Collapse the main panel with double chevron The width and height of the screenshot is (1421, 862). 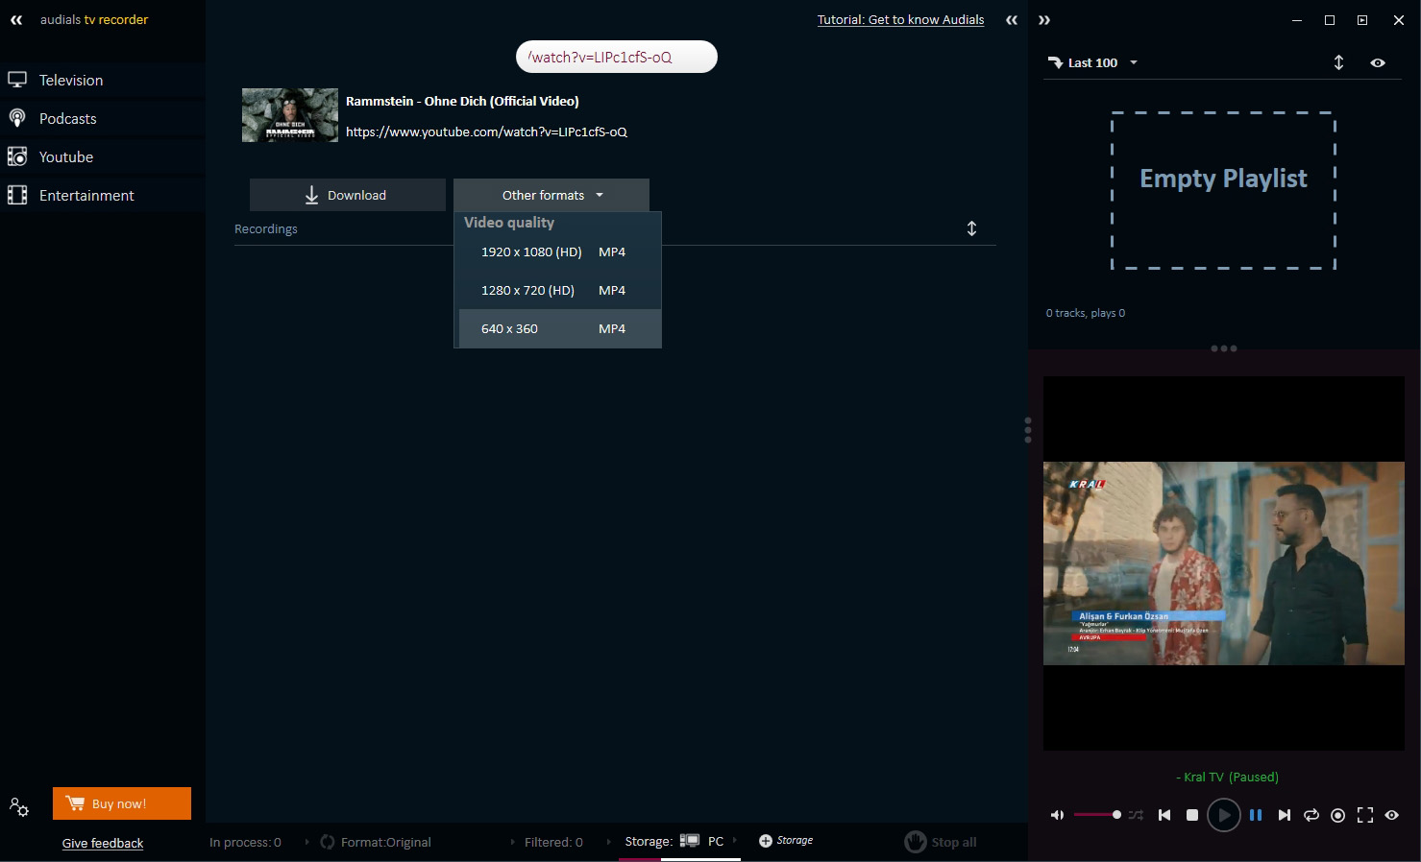coord(1012,19)
